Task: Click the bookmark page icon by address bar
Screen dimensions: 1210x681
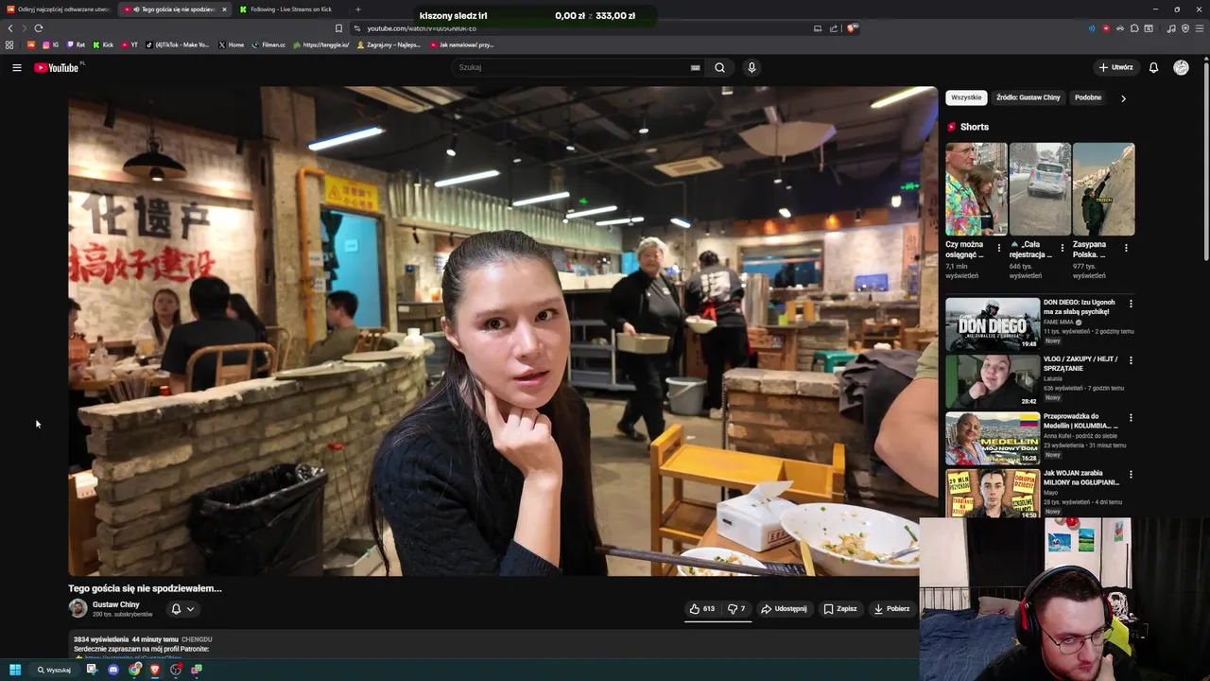Action: coord(338,28)
